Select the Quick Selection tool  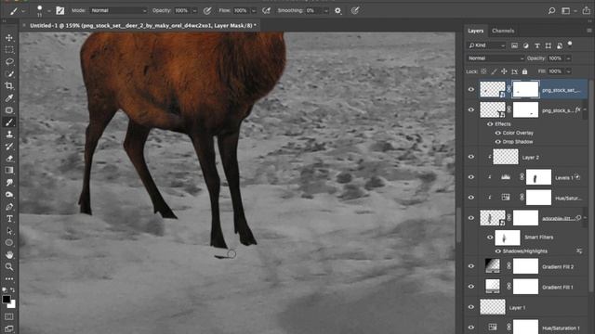pos(9,74)
